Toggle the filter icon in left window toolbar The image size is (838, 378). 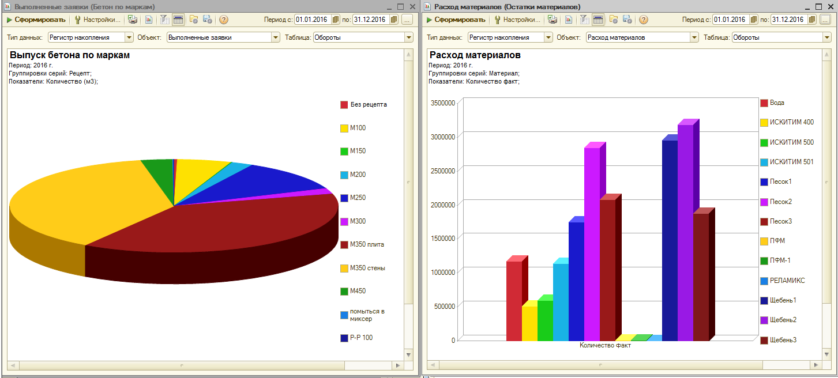[164, 20]
